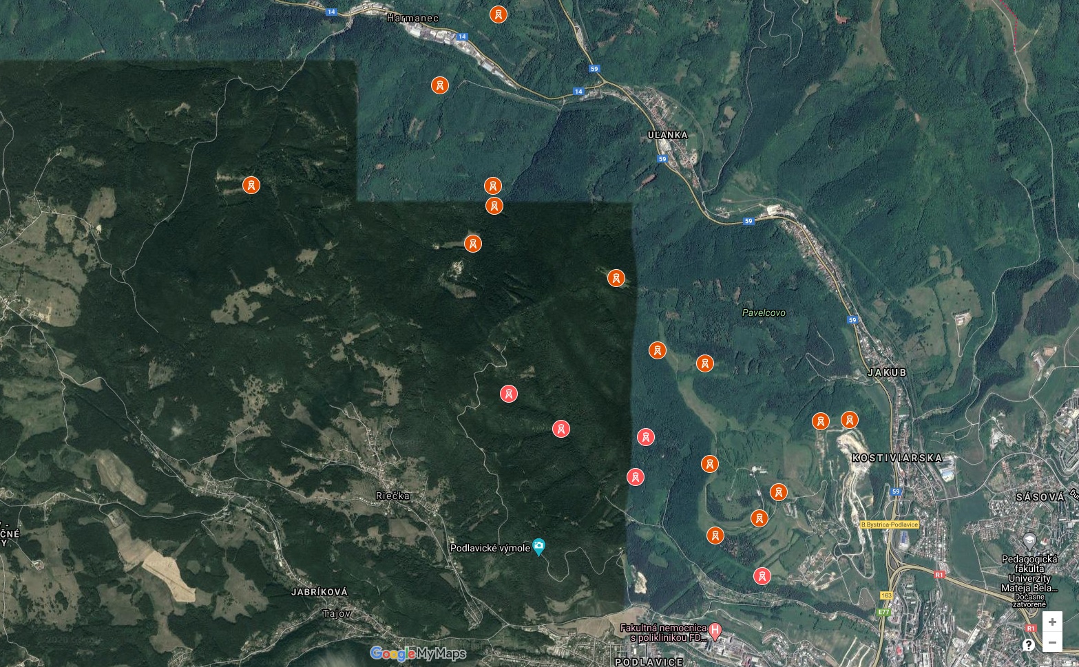1079x667 pixels.
Task: Select the orange tower marker below Harmanec
Action: tap(440, 85)
